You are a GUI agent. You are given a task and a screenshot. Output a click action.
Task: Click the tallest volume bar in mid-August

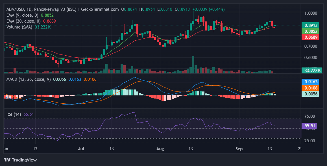point(193,65)
